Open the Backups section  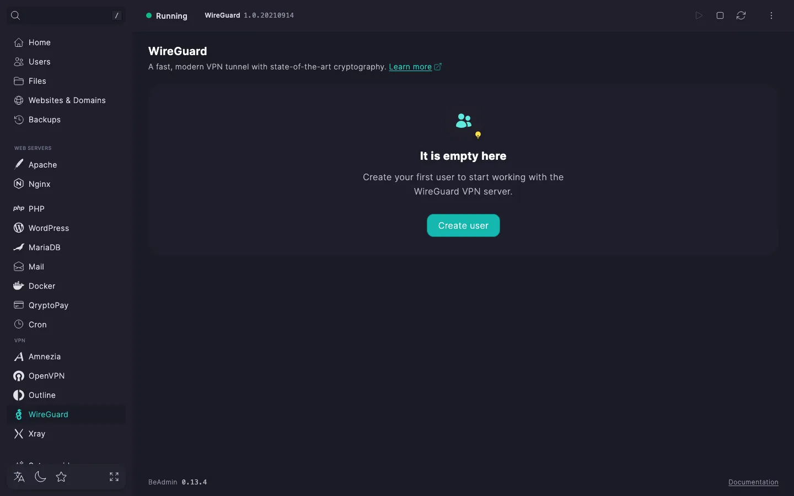tap(66, 120)
